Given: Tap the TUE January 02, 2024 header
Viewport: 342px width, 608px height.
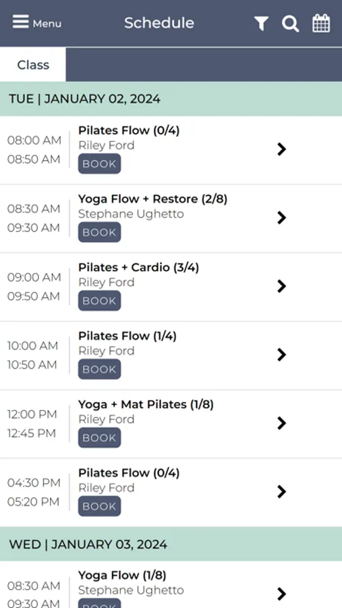Looking at the screenshot, I should click(x=171, y=99).
